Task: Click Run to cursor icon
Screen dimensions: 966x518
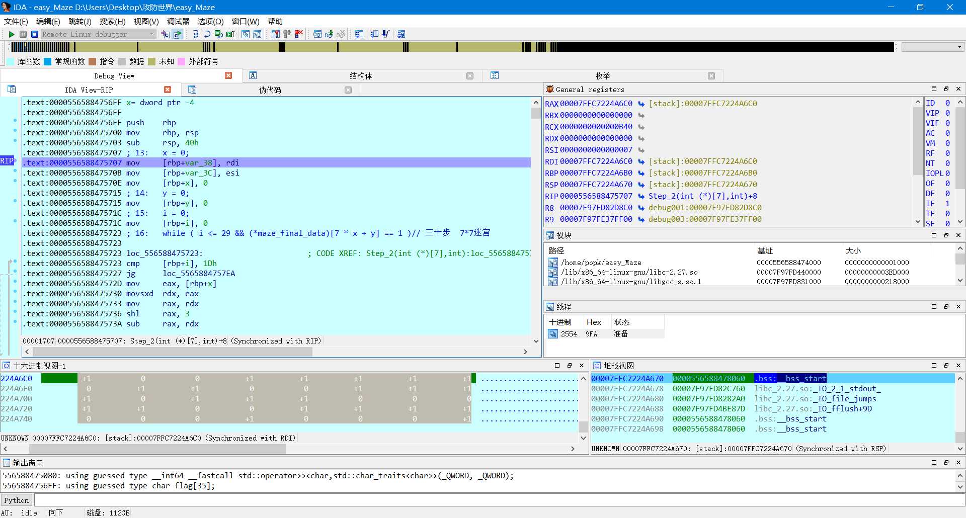Action: click(230, 34)
